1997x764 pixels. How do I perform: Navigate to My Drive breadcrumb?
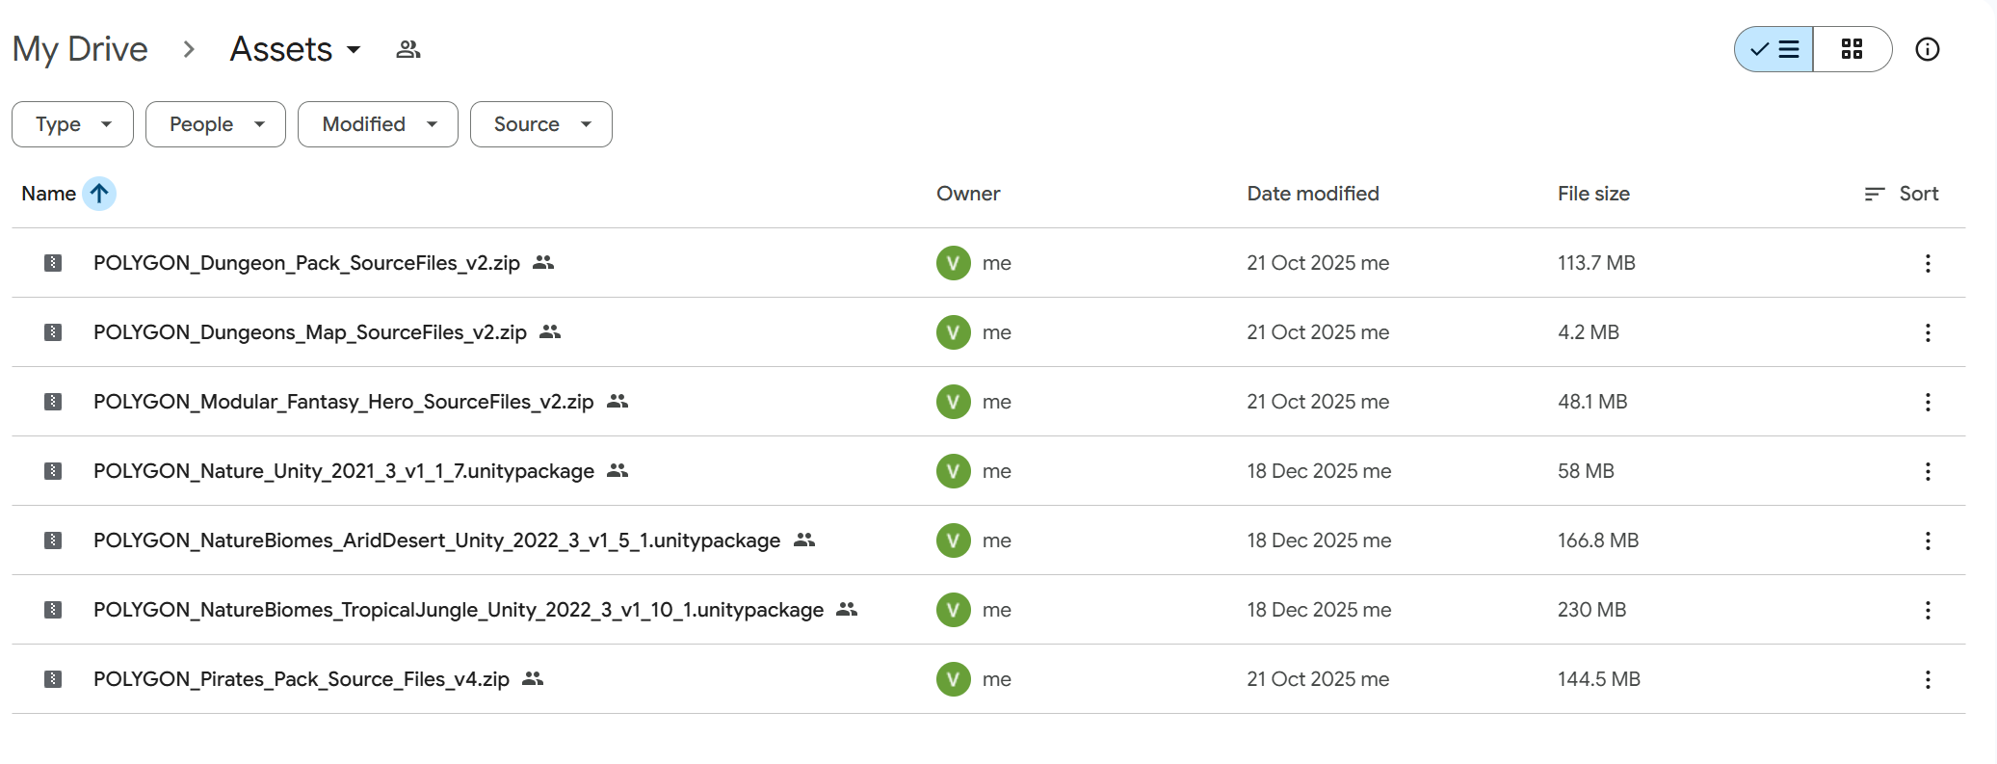[x=80, y=49]
